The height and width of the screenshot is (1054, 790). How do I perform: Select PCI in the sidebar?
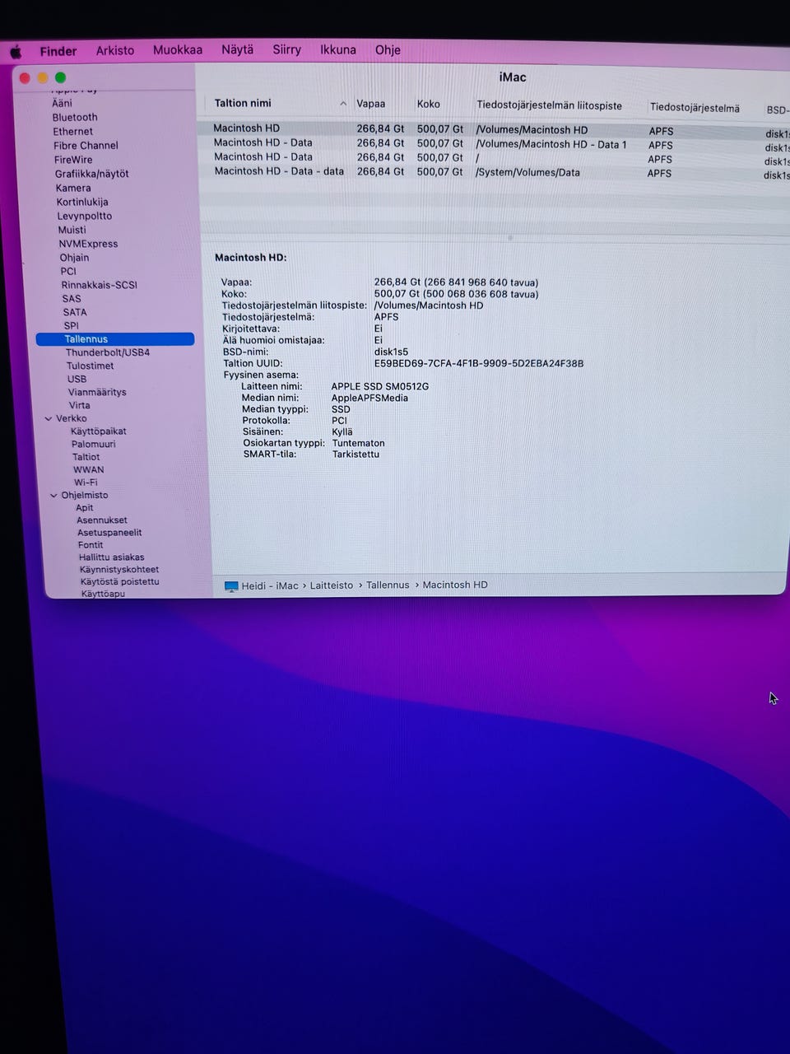coord(68,271)
